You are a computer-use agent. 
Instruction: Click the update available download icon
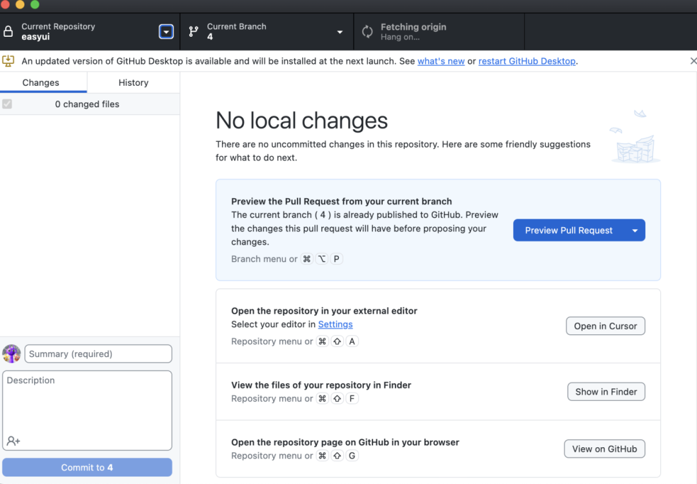pyautogui.click(x=8, y=61)
